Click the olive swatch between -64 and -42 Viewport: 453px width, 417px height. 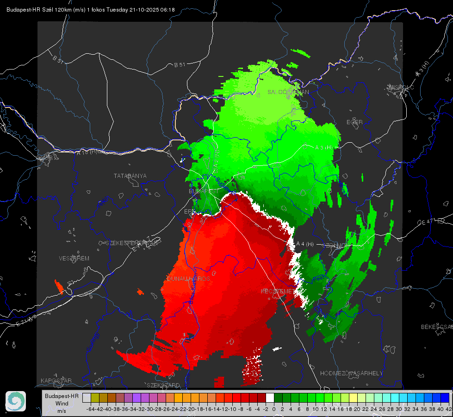pyautogui.click(x=95, y=398)
